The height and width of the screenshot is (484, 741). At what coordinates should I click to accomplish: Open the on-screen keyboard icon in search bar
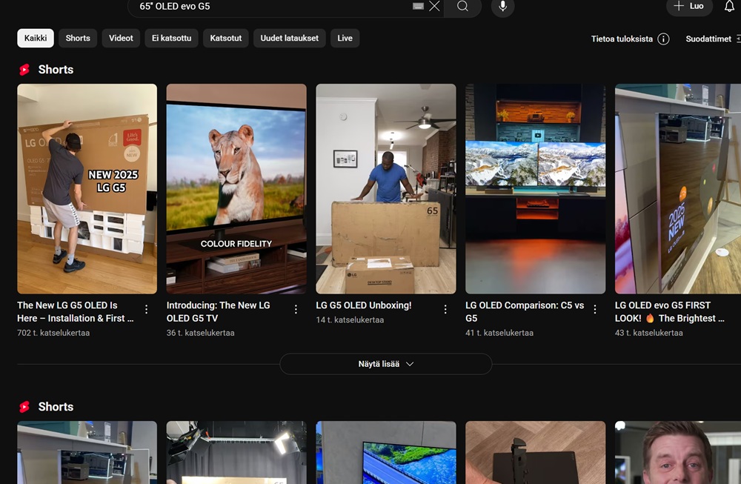[418, 6]
